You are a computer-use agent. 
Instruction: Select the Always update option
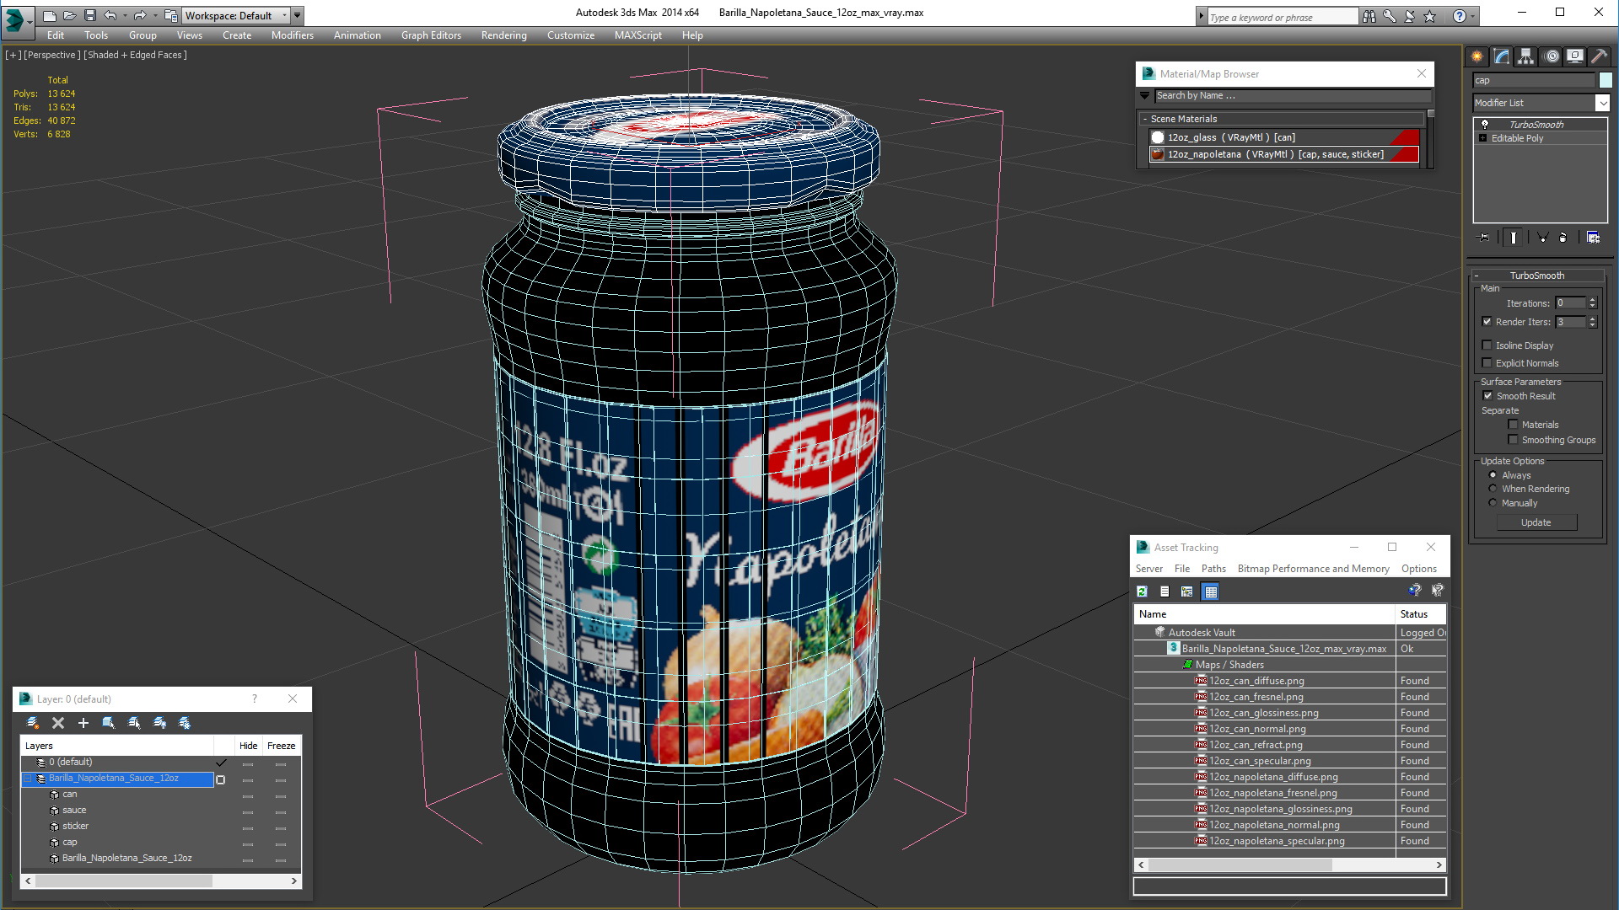(x=1493, y=474)
